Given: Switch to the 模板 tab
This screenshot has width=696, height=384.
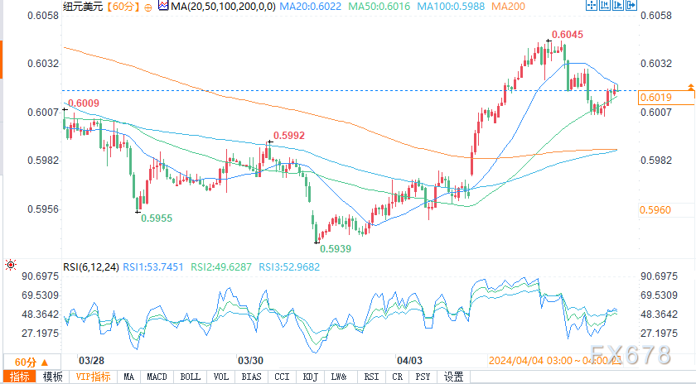Looking at the screenshot, I should pyautogui.click(x=52, y=377).
